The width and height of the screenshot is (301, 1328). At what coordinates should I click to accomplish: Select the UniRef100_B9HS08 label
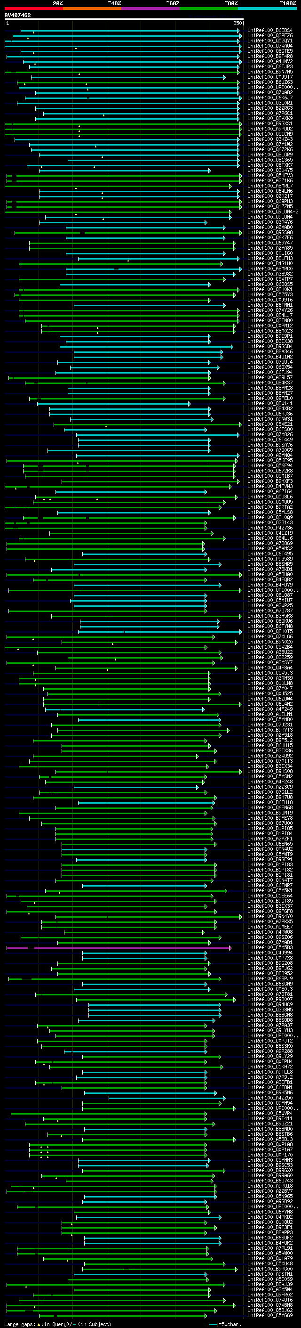269,772
